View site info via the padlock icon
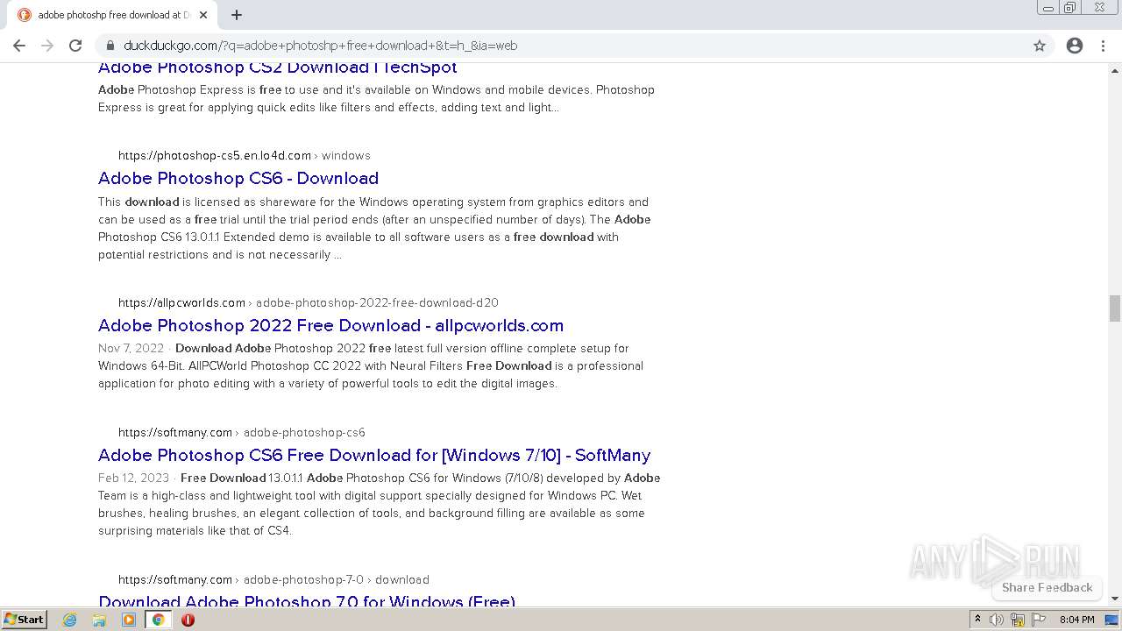 click(110, 46)
